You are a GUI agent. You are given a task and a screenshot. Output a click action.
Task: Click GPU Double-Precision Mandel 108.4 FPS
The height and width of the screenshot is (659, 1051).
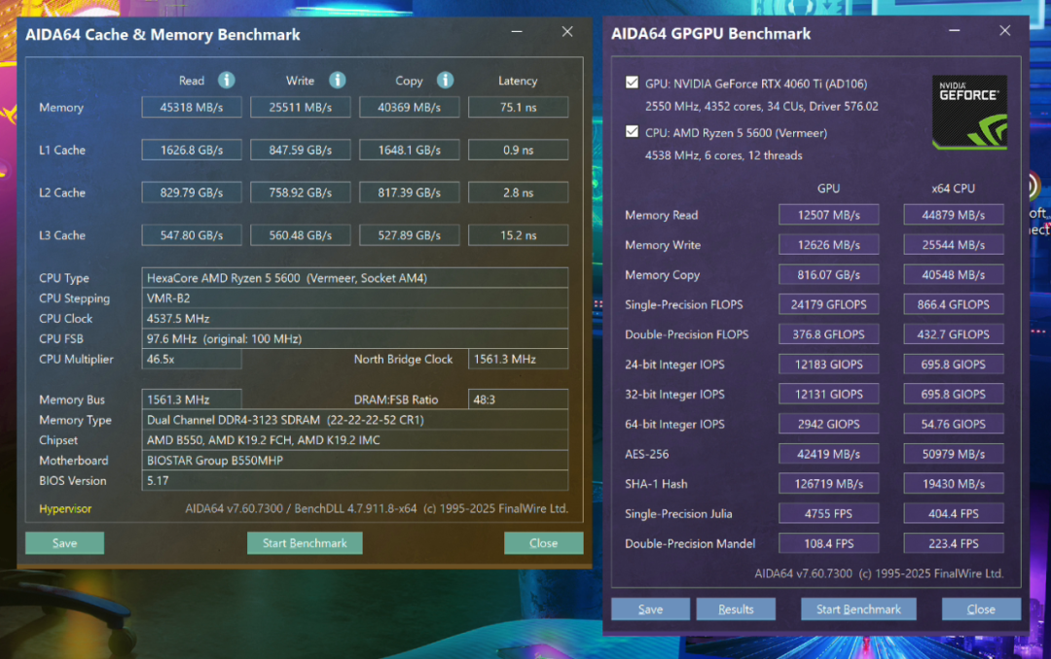828,543
